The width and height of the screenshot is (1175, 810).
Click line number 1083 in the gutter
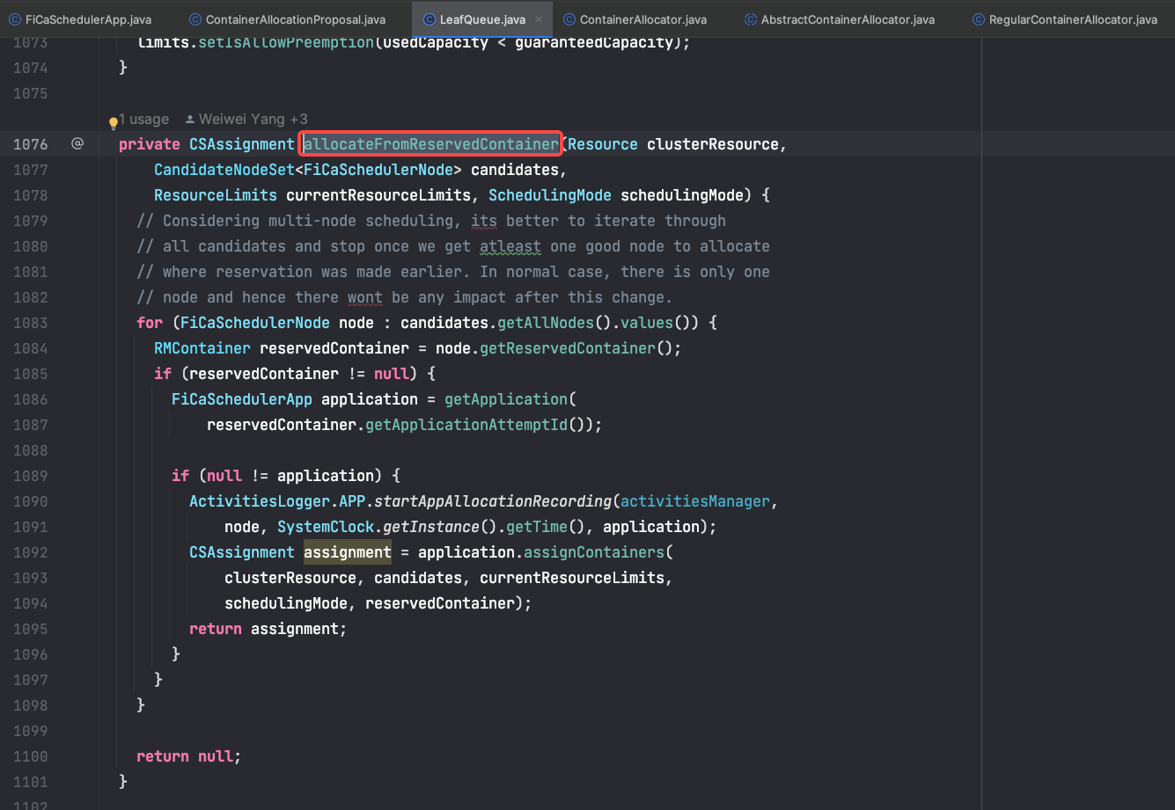[31, 323]
